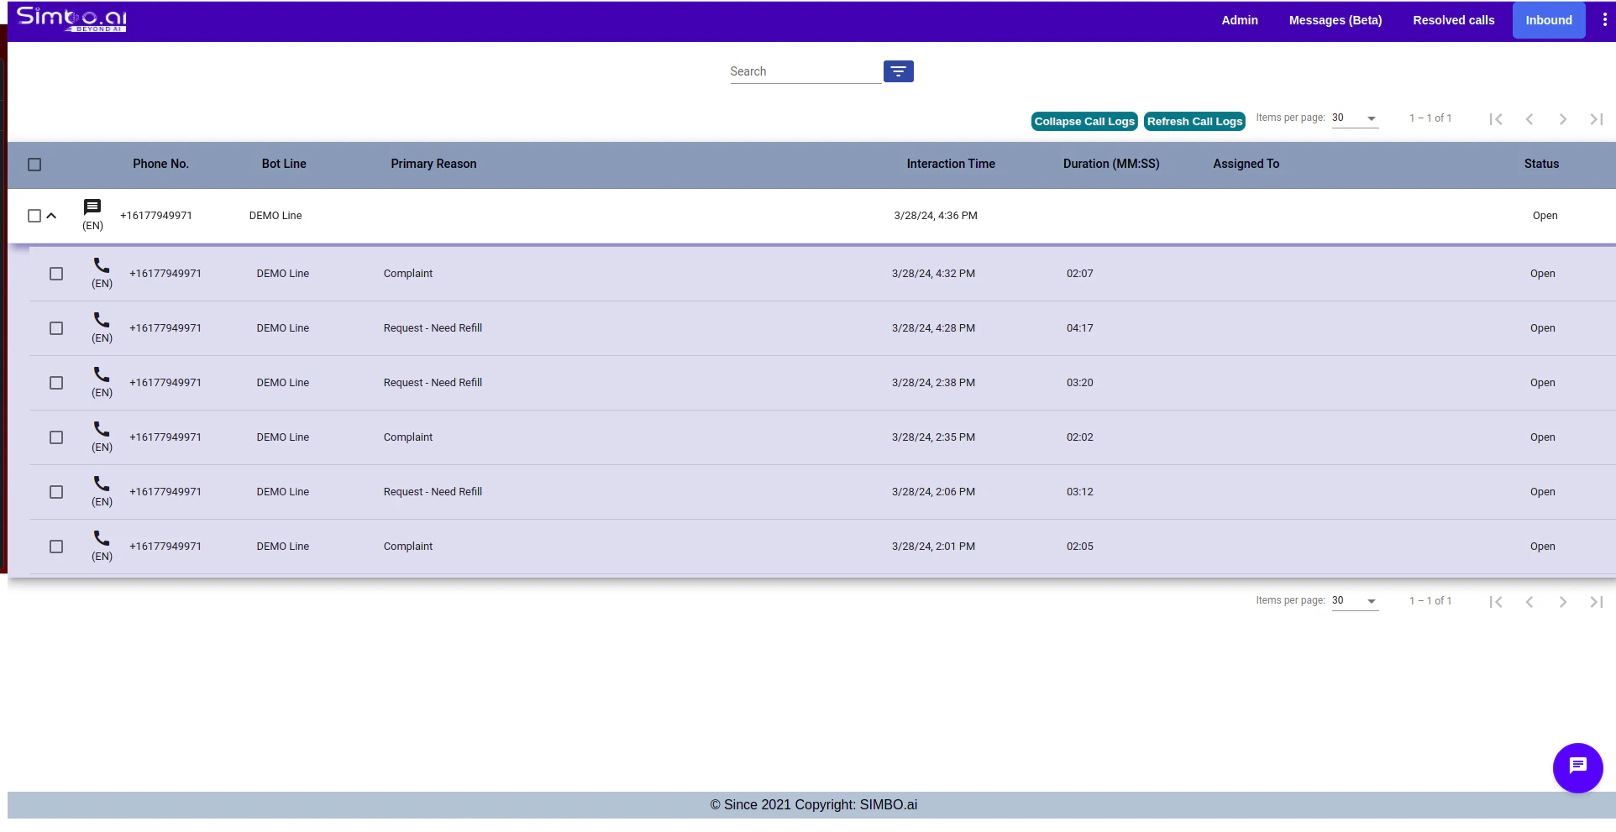Jump to the first page of call logs
The height and width of the screenshot is (832, 1616).
tap(1496, 119)
